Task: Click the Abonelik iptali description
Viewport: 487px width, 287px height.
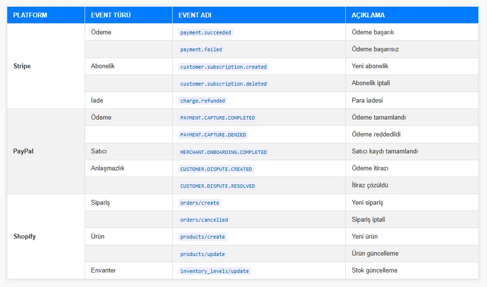Action: click(x=371, y=83)
